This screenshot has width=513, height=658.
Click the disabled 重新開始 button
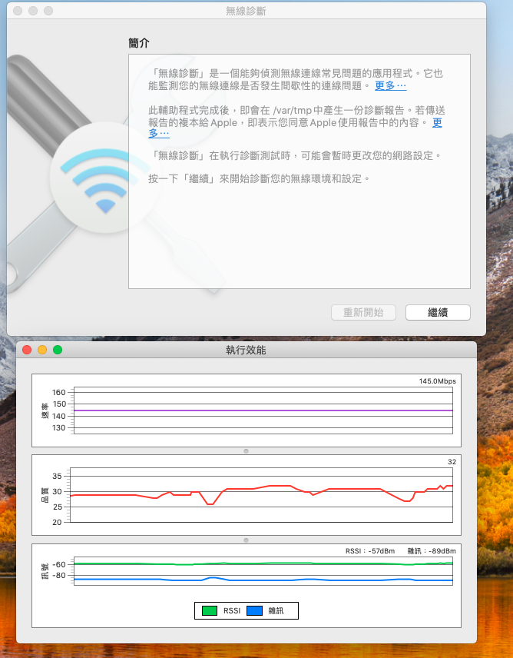(x=363, y=312)
